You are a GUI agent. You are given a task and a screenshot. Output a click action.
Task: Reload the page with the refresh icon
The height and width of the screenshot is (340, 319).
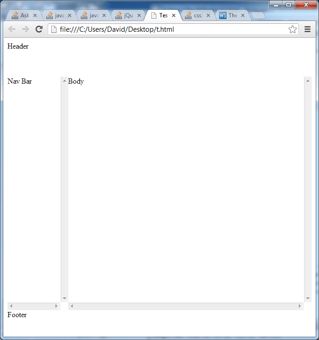(39, 29)
